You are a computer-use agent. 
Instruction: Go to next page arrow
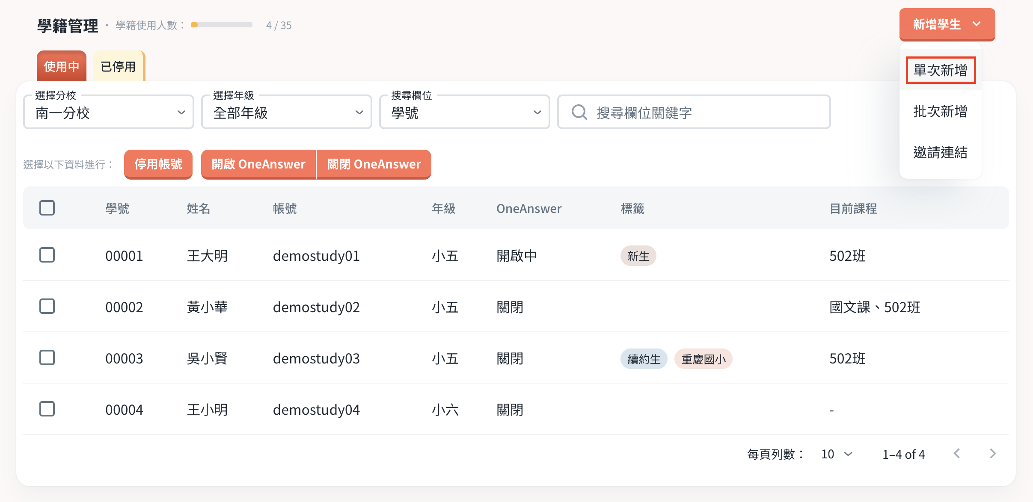tap(993, 453)
